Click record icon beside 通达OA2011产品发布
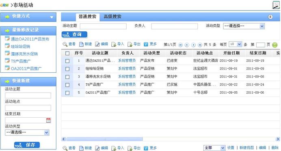 (7, 38)
